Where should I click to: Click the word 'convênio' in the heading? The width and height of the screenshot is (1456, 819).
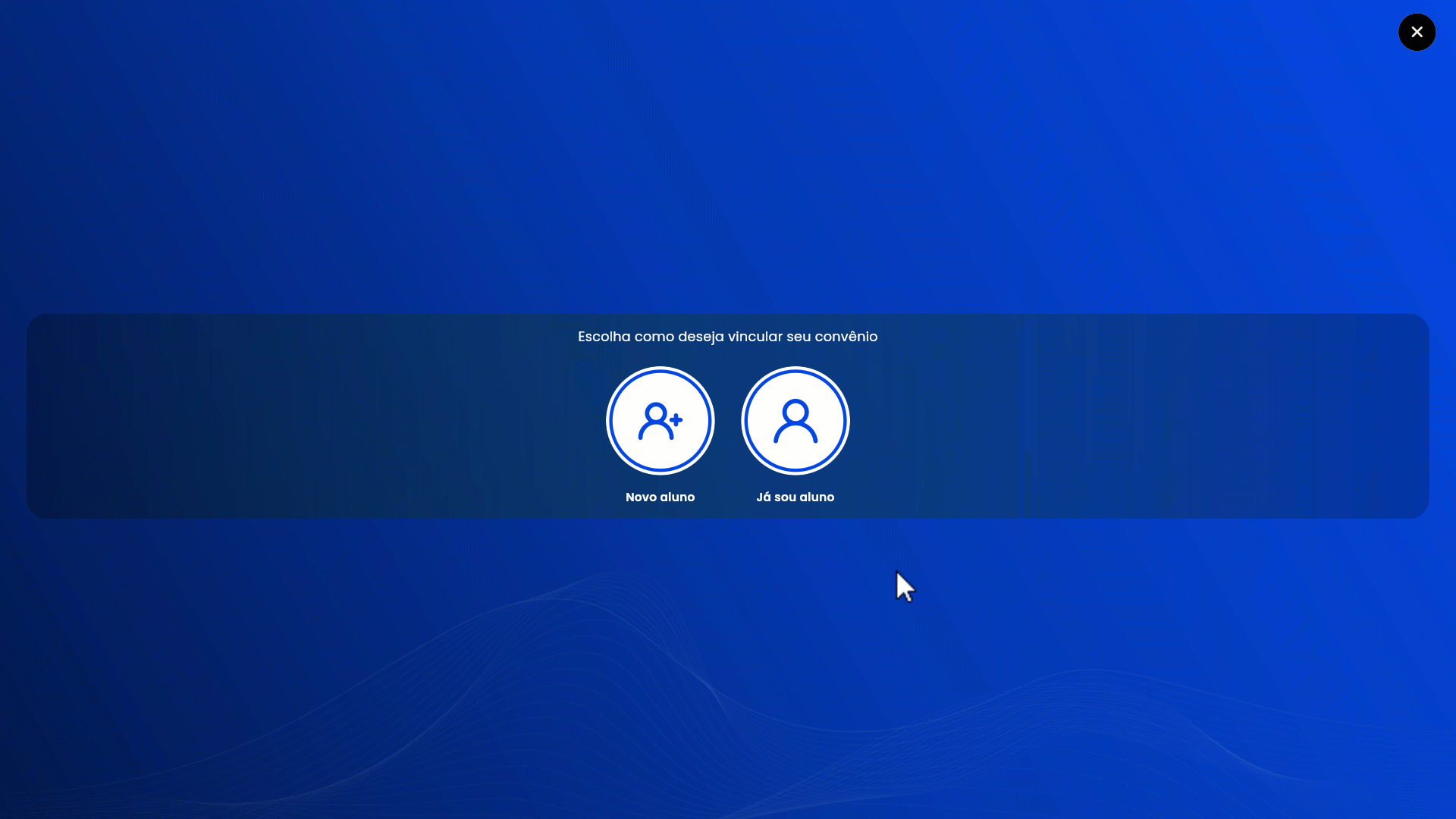[x=846, y=337]
